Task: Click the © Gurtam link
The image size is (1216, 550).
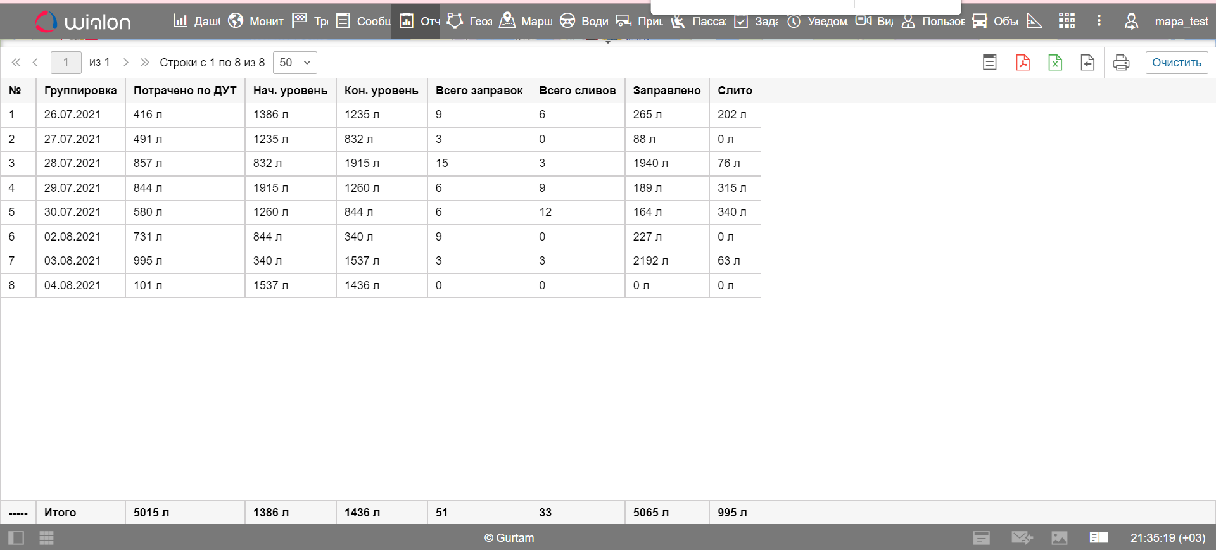Action: 509,538
